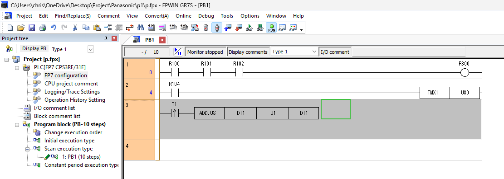Select I/O comment list tree item
Image resolution: width=504 pixels, height=179 pixels.
point(54,108)
